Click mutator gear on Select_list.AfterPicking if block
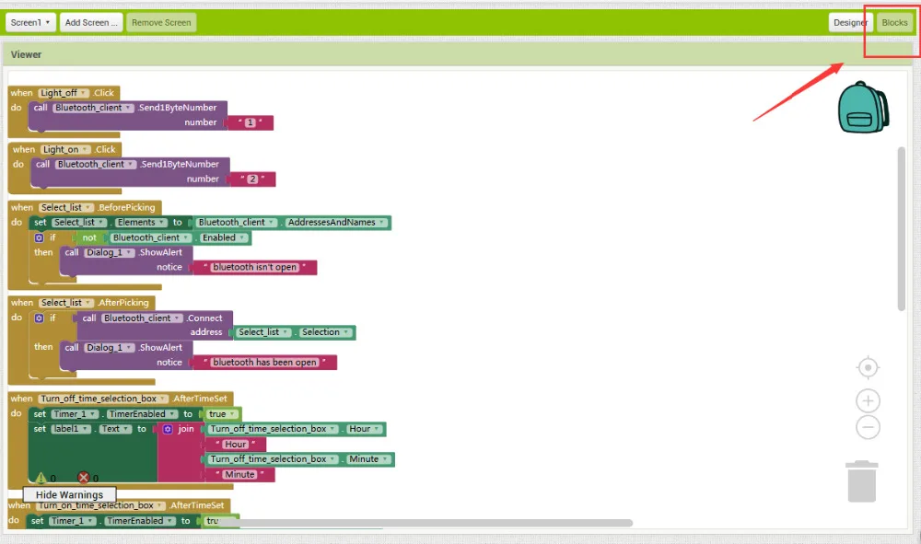Screen dimensions: 921x544 coord(39,318)
